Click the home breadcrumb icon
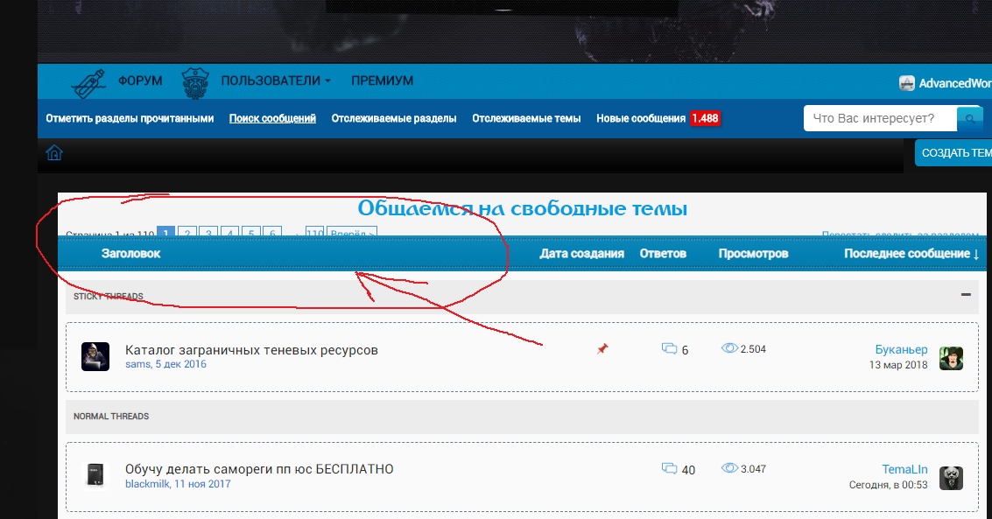Screen dimensions: 992x519 click(x=54, y=152)
